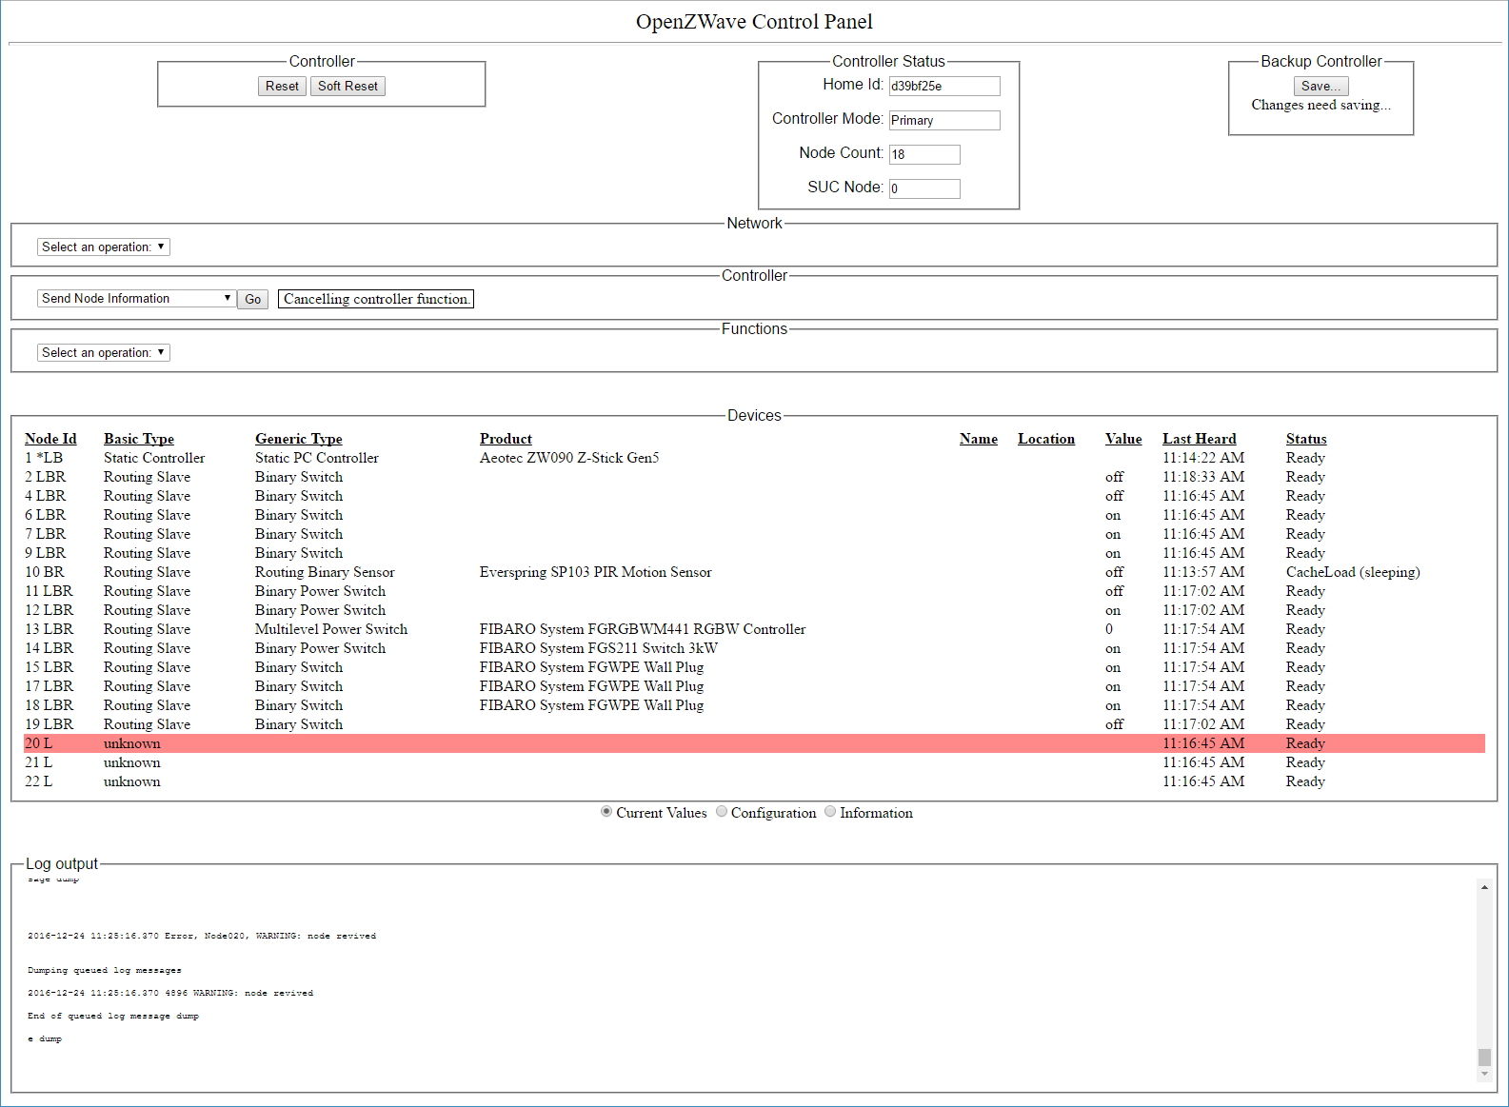Screen dimensions: 1509x1107
Task: Click the Name column header
Action: pos(979,439)
